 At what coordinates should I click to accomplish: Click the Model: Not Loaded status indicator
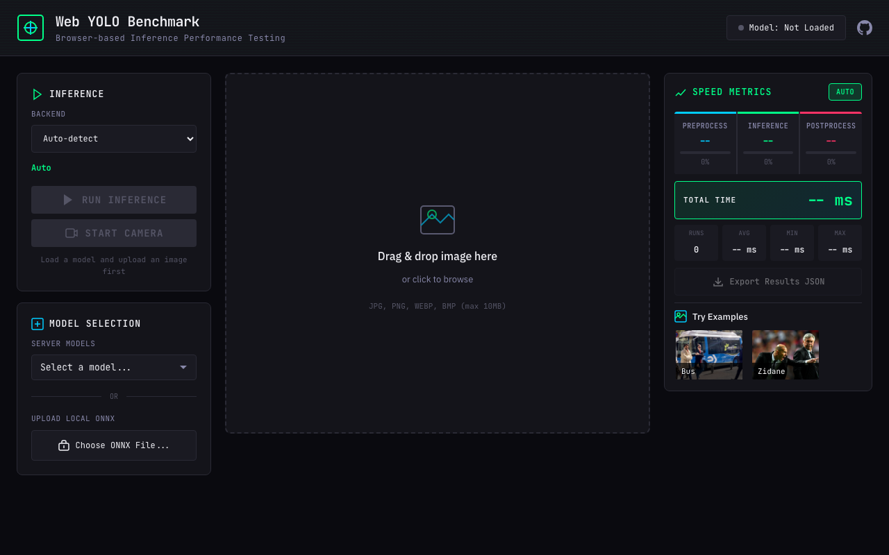coord(786,28)
